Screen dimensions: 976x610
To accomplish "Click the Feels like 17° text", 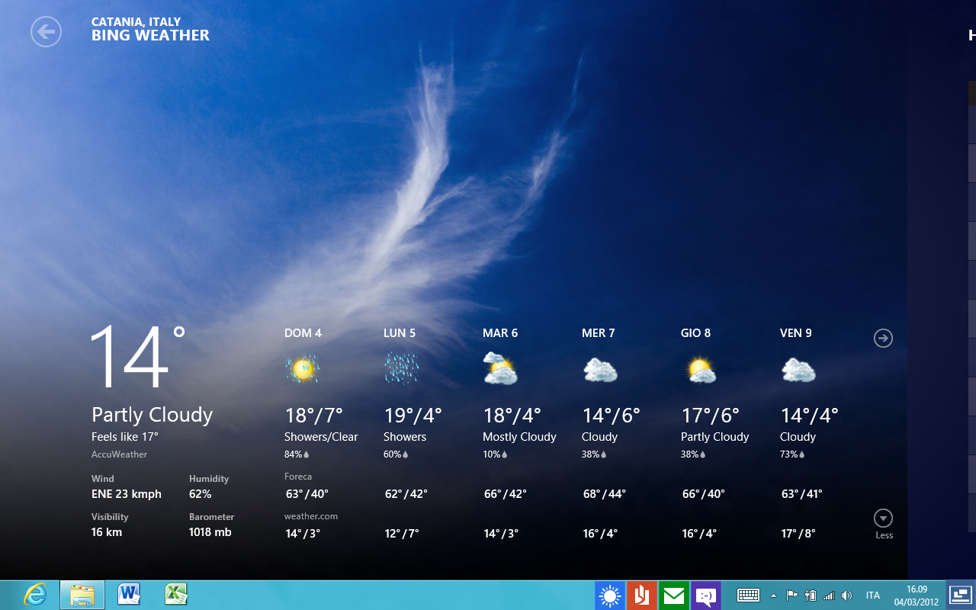I will 125,437.
